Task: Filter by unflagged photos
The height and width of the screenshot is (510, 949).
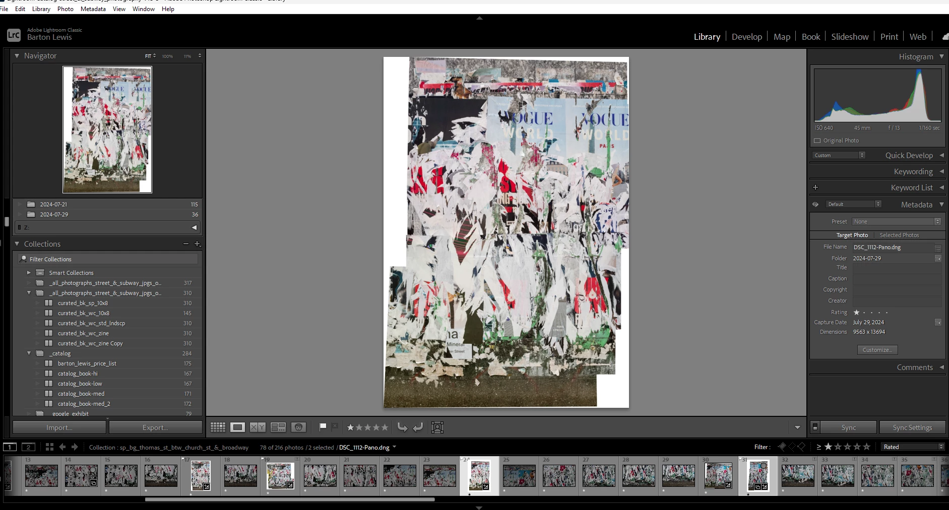Action: 792,447
